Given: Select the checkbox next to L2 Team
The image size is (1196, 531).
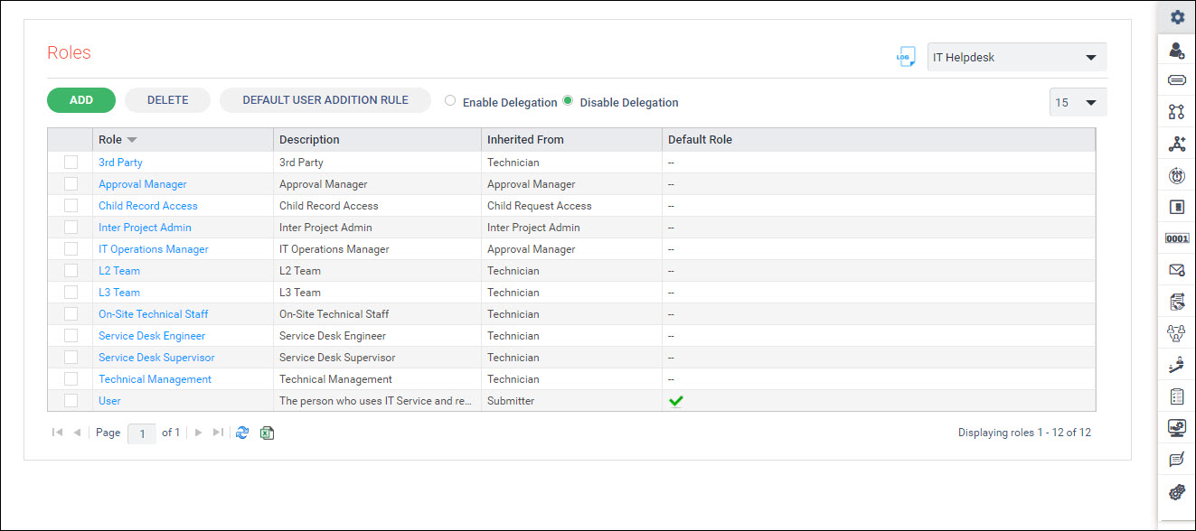Looking at the screenshot, I should click(x=71, y=271).
